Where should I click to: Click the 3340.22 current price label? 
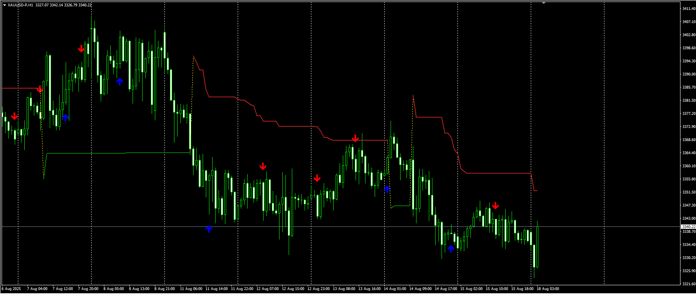pos(688,227)
